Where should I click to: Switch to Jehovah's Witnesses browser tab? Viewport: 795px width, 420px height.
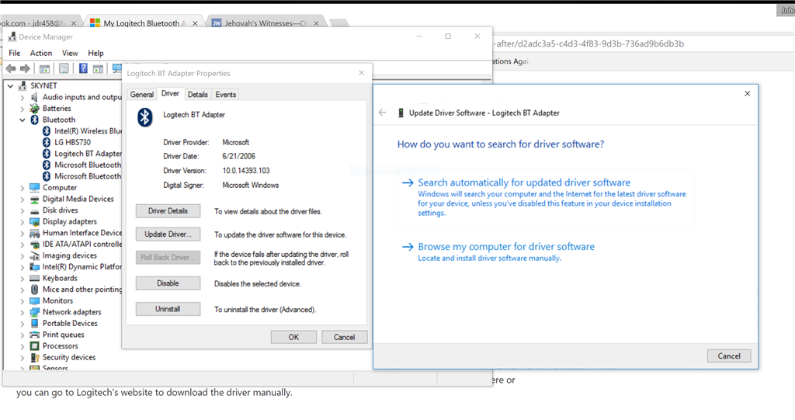click(266, 23)
